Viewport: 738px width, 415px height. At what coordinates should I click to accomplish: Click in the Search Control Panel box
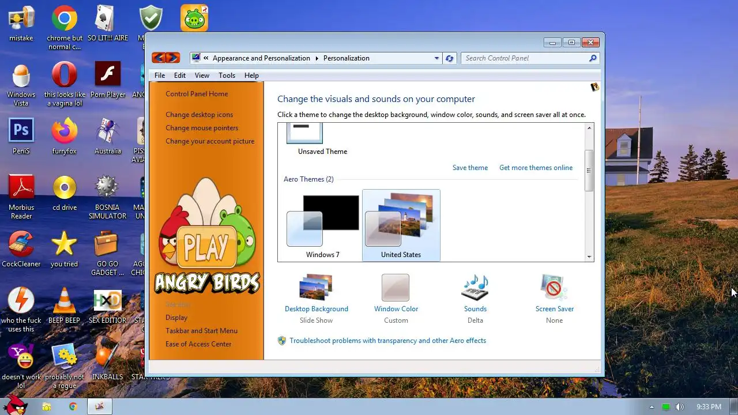click(525, 58)
